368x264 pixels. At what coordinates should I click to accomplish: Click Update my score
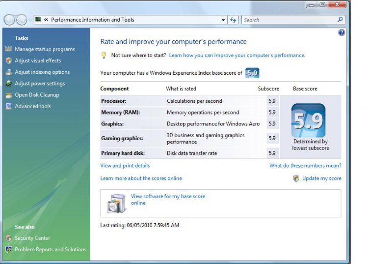pyautogui.click(x=322, y=178)
